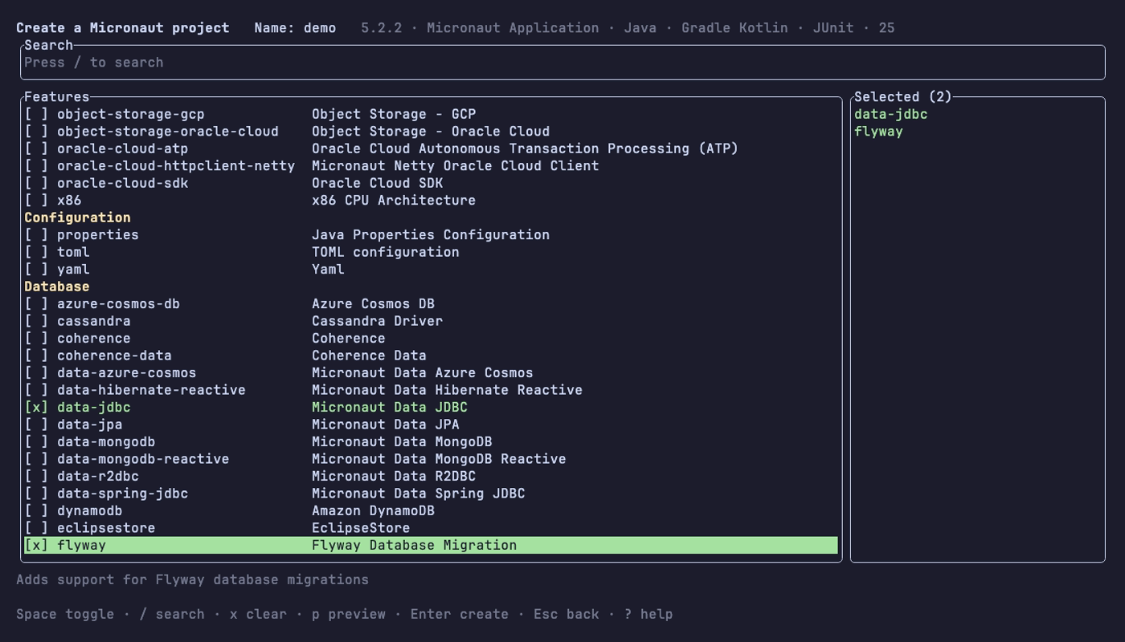Click 'Flyway Database Migration' description text
Screen dimensions: 1125x642
(x=414, y=546)
